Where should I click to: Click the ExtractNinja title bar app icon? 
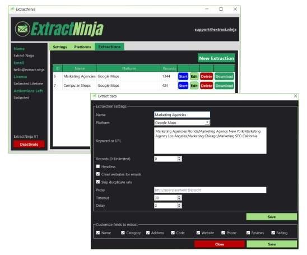pyautogui.click(x=12, y=9)
